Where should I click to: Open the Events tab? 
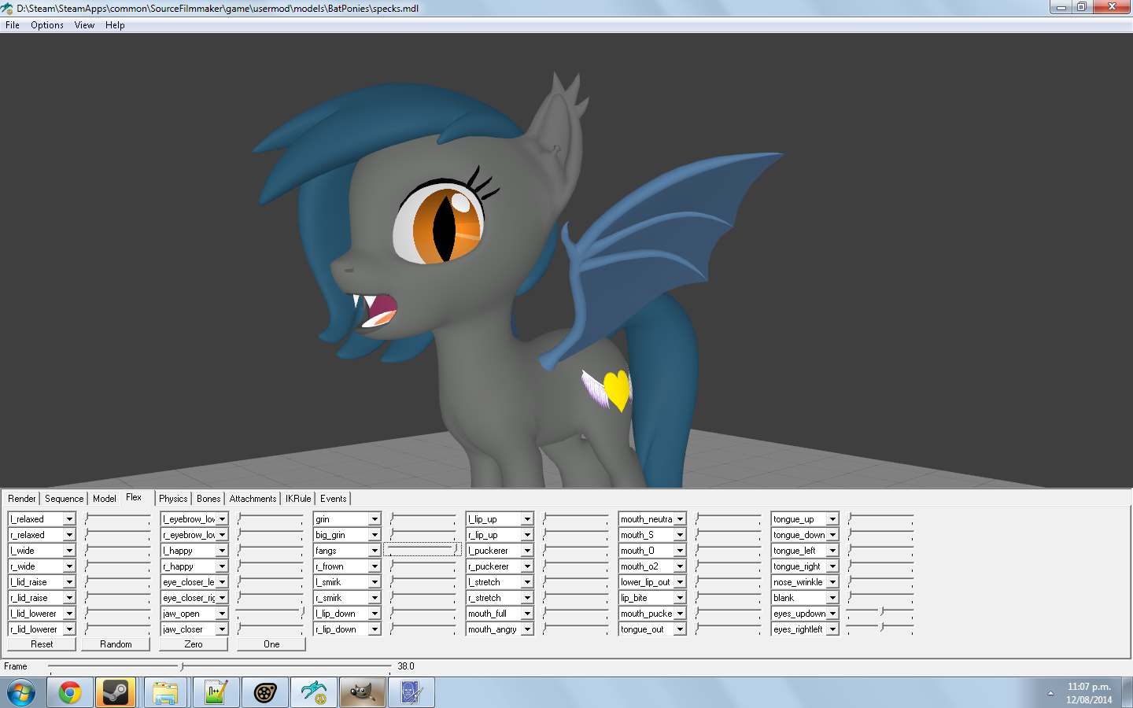click(x=334, y=499)
